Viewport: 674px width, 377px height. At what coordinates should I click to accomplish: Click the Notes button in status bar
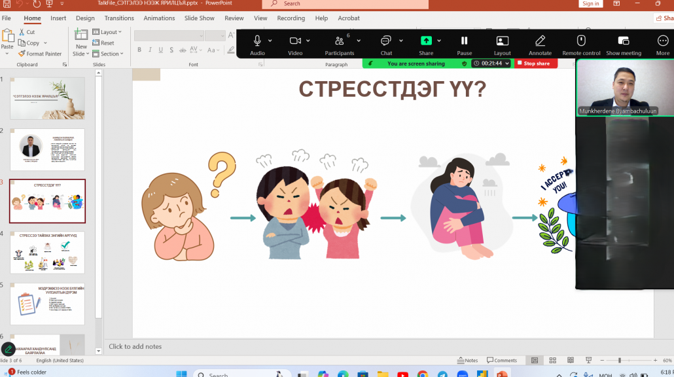[x=468, y=361]
